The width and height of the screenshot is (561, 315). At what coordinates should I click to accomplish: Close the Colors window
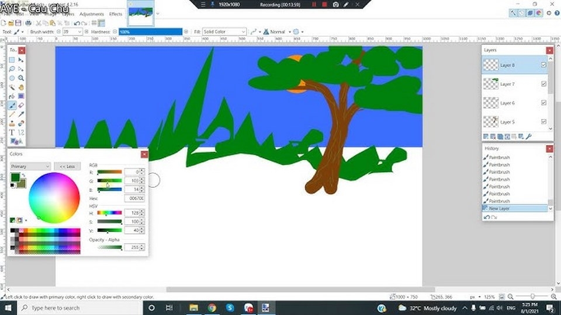[144, 154]
